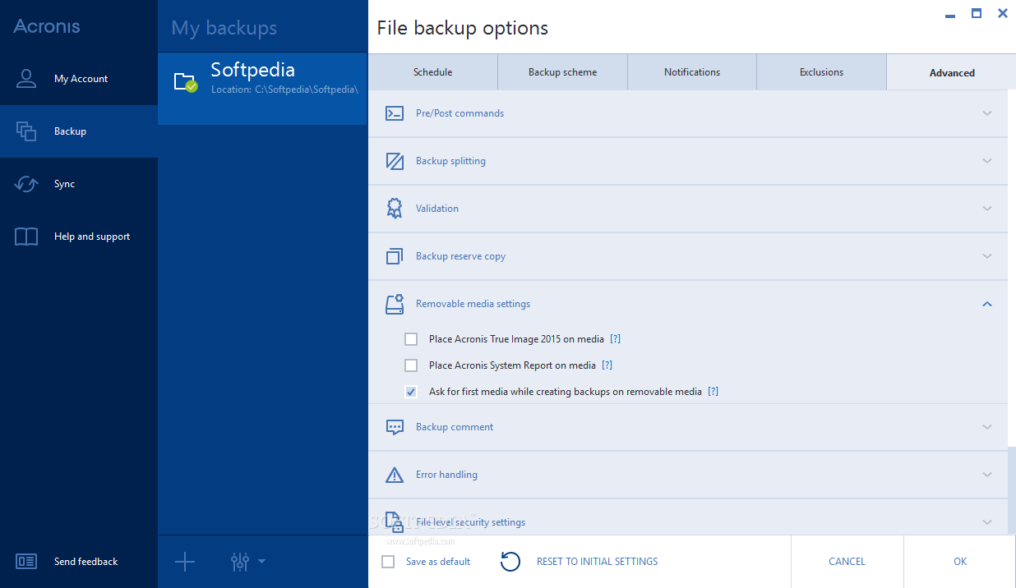Expand the Backup splitting section chevron
The image size is (1016, 588).
click(x=987, y=161)
